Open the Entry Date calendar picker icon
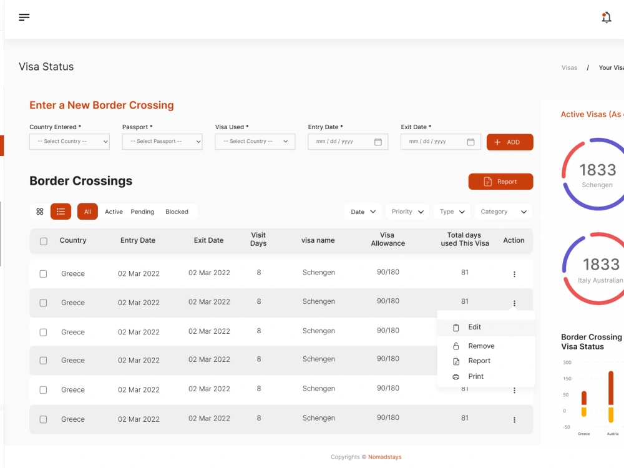624x468 pixels. pos(378,142)
